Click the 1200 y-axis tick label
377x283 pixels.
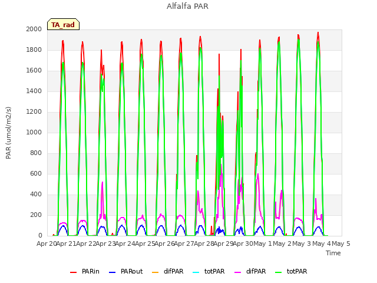click(x=34, y=111)
